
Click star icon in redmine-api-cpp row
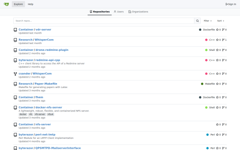pyautogui.click(x=217, y=60)
